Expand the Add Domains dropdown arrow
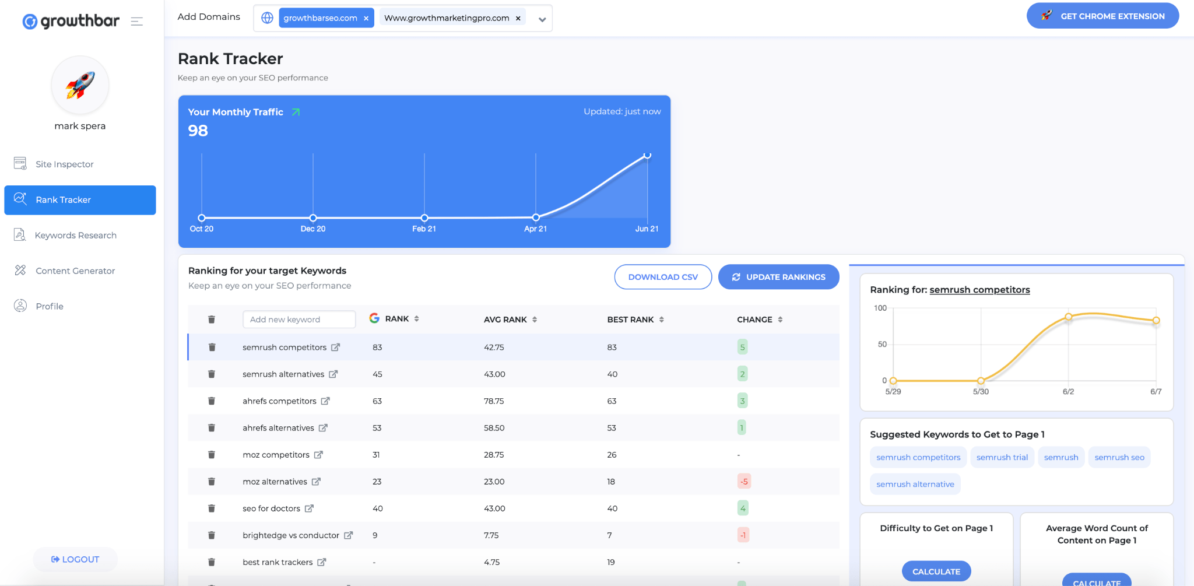 coord(542,19)
